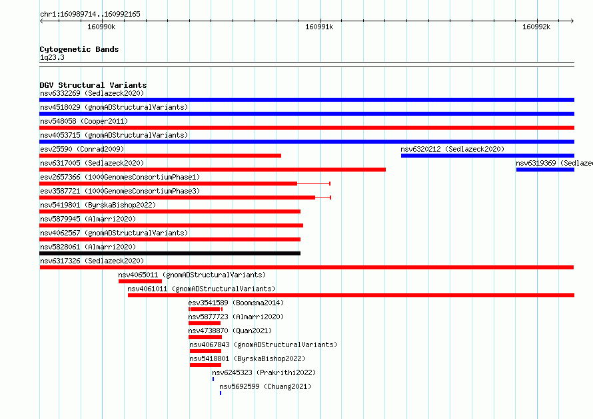This screenshot has width=593, height=419.
Task: Open nsv4065011 gnomAD short red bar
Action: 140,281
